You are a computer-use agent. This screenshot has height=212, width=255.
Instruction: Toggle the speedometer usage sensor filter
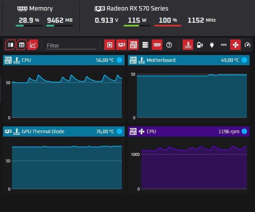click(x=247, y=45)
